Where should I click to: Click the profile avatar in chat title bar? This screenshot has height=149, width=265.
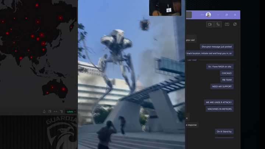tap(208, 15)
